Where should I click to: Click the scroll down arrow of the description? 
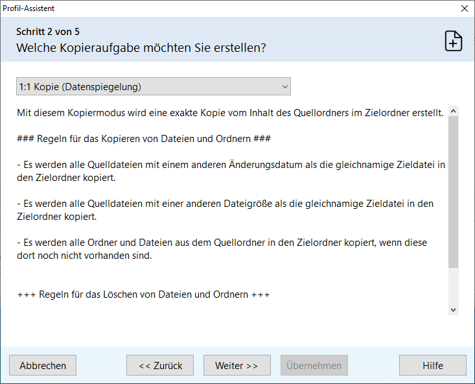(453, 310)
